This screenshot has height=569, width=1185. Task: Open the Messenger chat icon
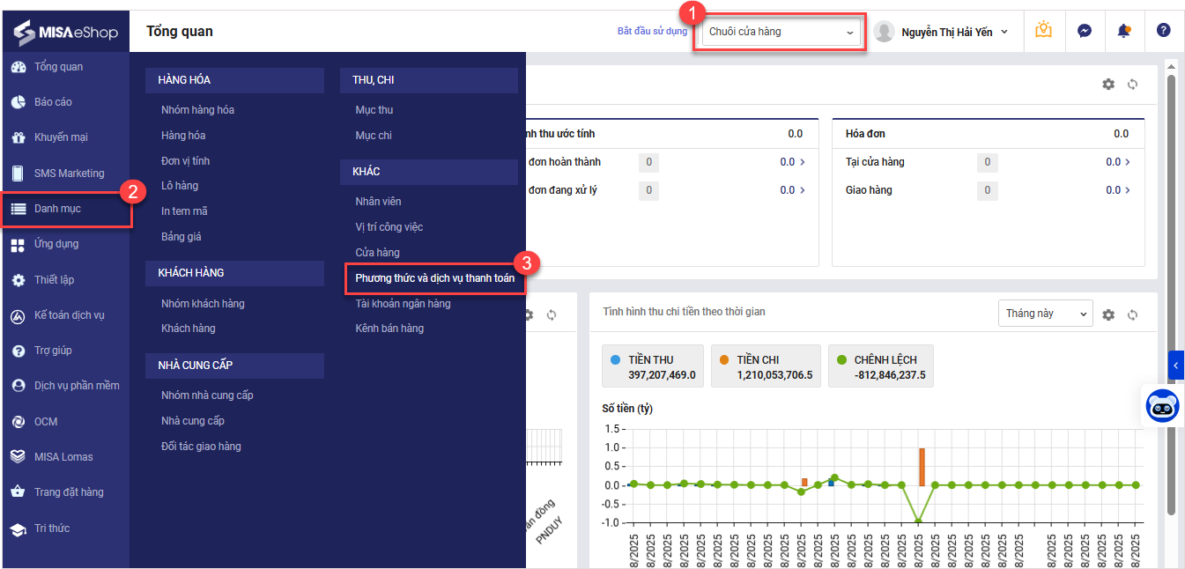[x=1085, y=31]
